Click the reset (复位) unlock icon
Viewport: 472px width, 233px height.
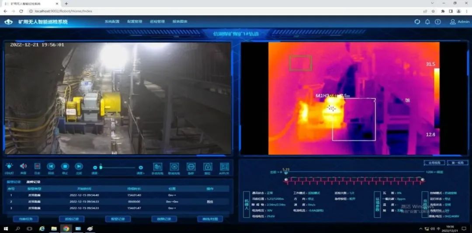click(x=208, y=167)
